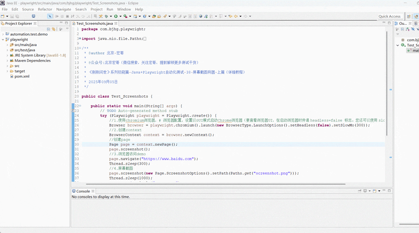Click the Last Edit Location arrow icon
The height and width of the screenshot is (233, 419).
click(230, 16)
